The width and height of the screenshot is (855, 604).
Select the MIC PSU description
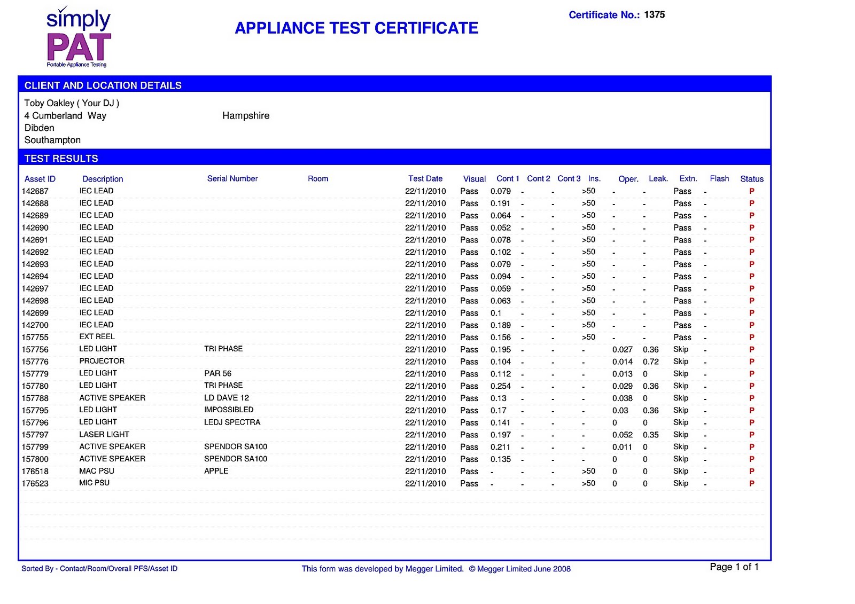(95, 483)
